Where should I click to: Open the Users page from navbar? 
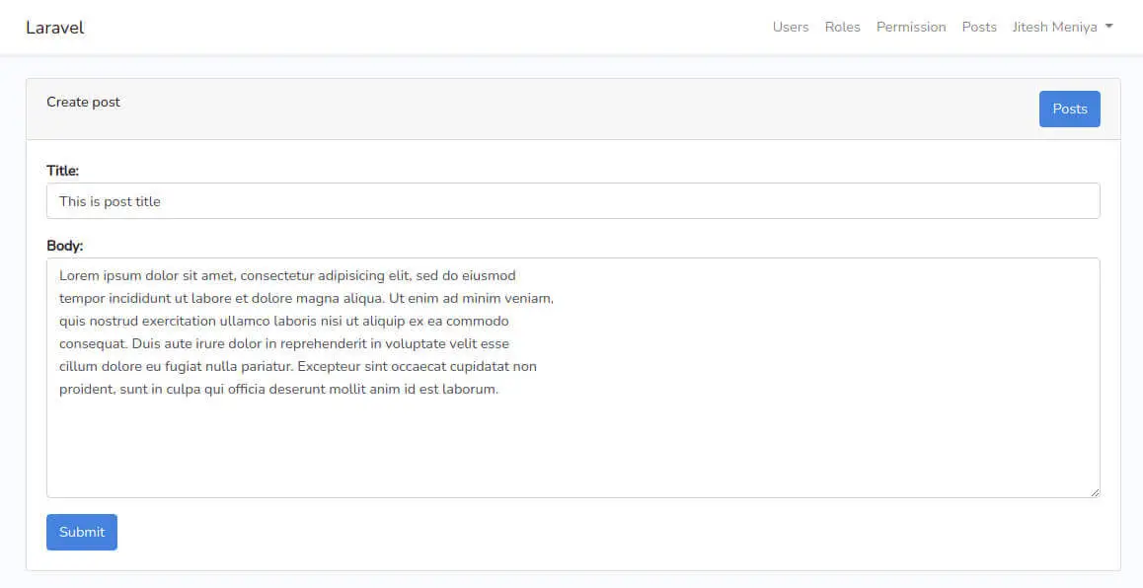tap(791, 27)
